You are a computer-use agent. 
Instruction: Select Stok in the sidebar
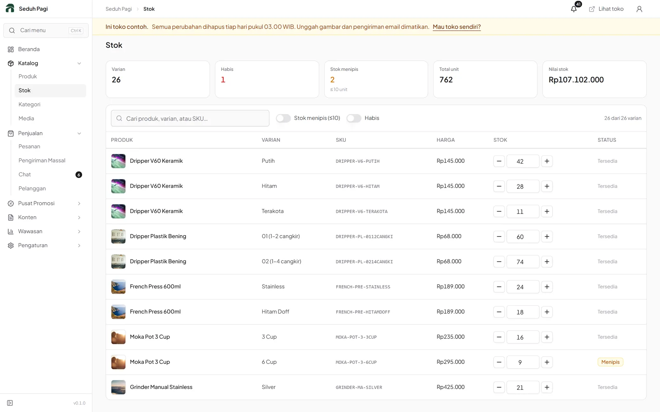click(50, 90)
